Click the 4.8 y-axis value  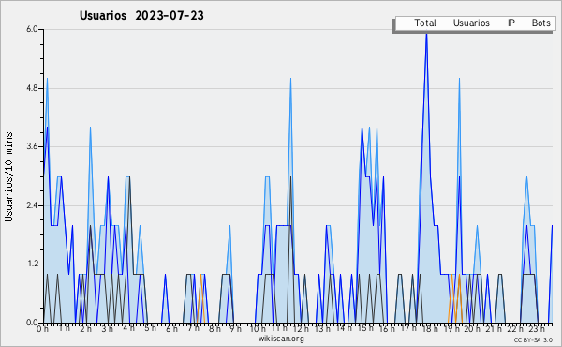pyautogui.click(x=32, y=88)
